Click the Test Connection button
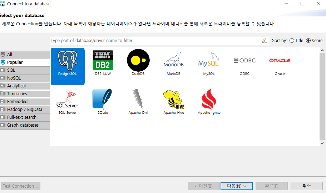Image resolution: width=326 pixels, height=193 pixels. [x=21, y=186]
